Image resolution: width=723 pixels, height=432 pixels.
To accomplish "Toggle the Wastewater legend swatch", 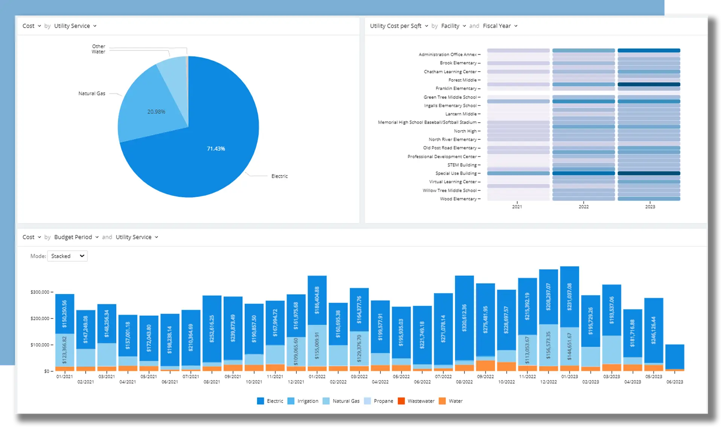I will [x=401, y=401].
